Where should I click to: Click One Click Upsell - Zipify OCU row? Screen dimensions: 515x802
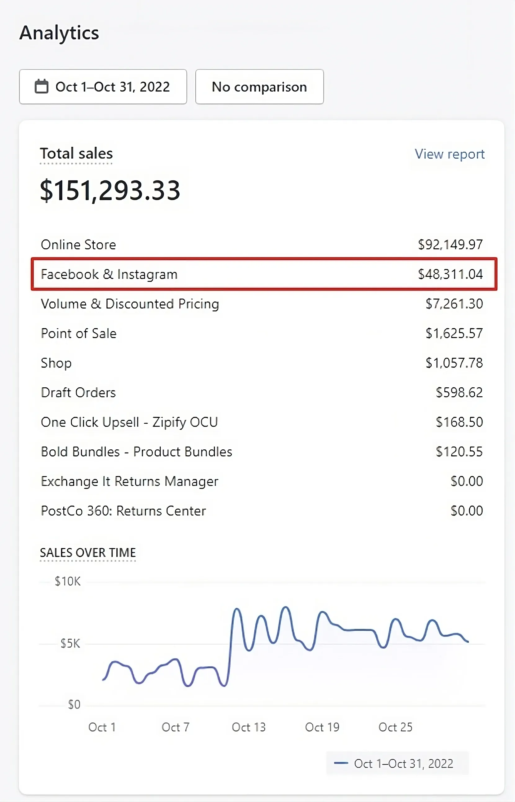tap(262, 422)
